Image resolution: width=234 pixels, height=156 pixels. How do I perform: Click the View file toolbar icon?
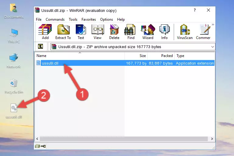pos(98,32)
